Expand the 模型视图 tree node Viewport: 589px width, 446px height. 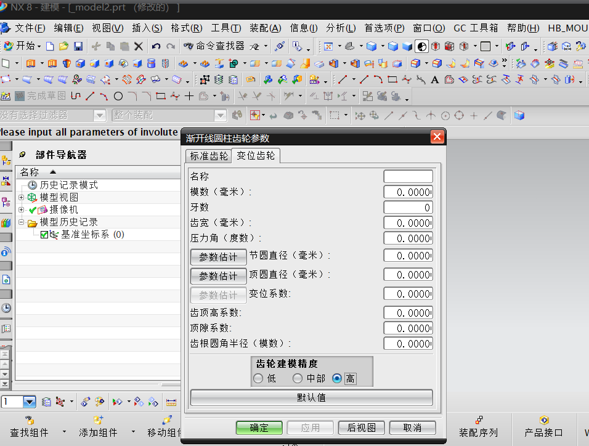coord(22,197)
